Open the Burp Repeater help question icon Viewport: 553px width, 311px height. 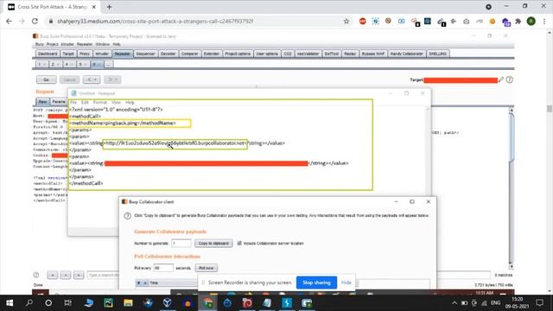[509, 79]
